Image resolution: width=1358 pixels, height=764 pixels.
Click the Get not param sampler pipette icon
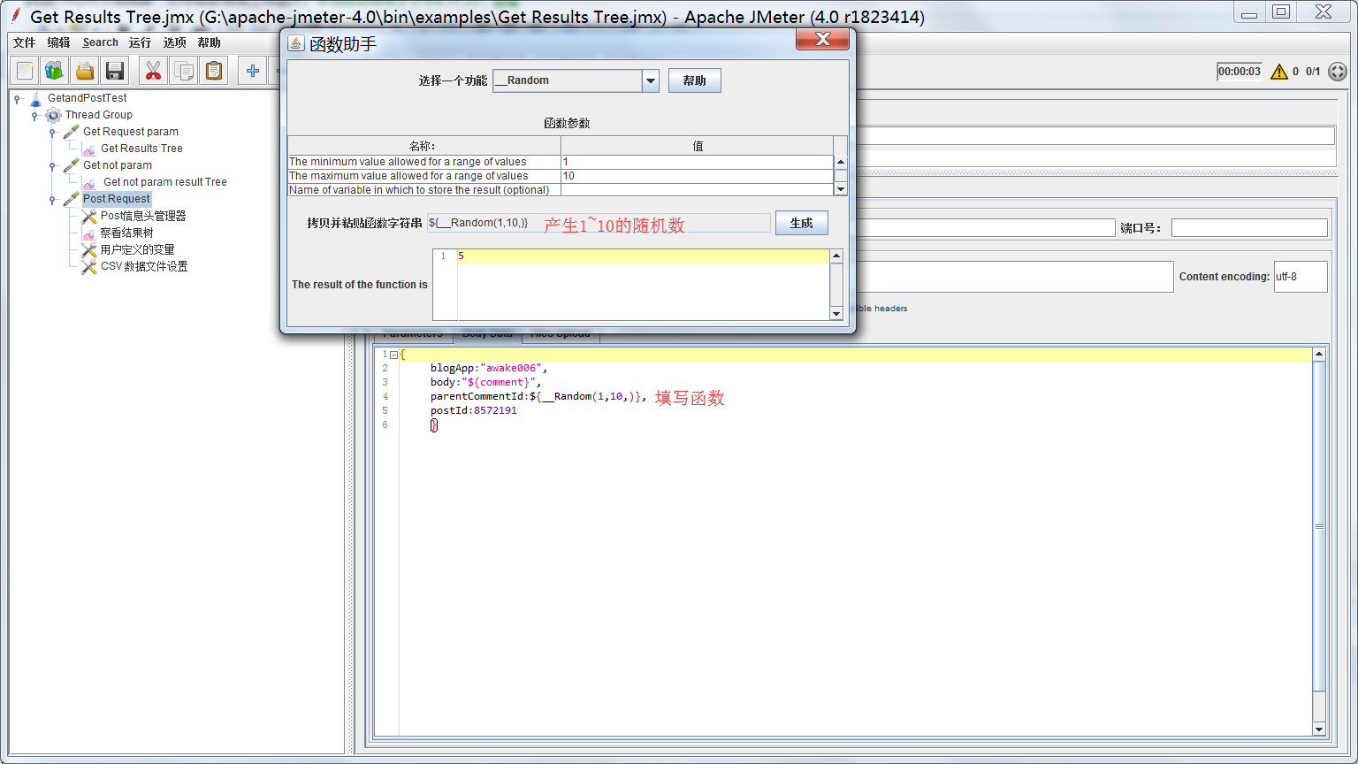click(x=72, y=165)
